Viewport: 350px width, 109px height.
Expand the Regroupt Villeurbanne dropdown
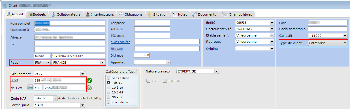point(272,42)
